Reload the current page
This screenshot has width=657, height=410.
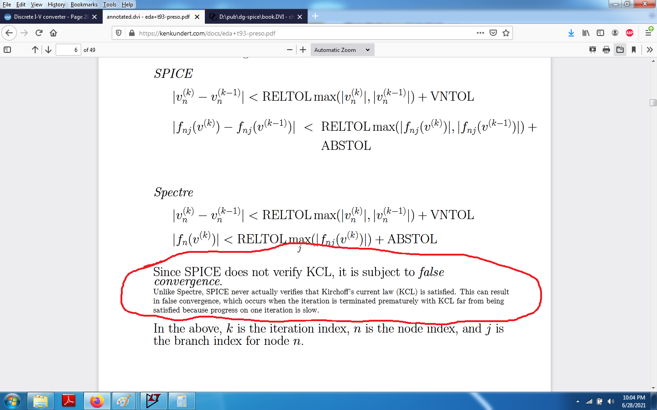[39, 33]
